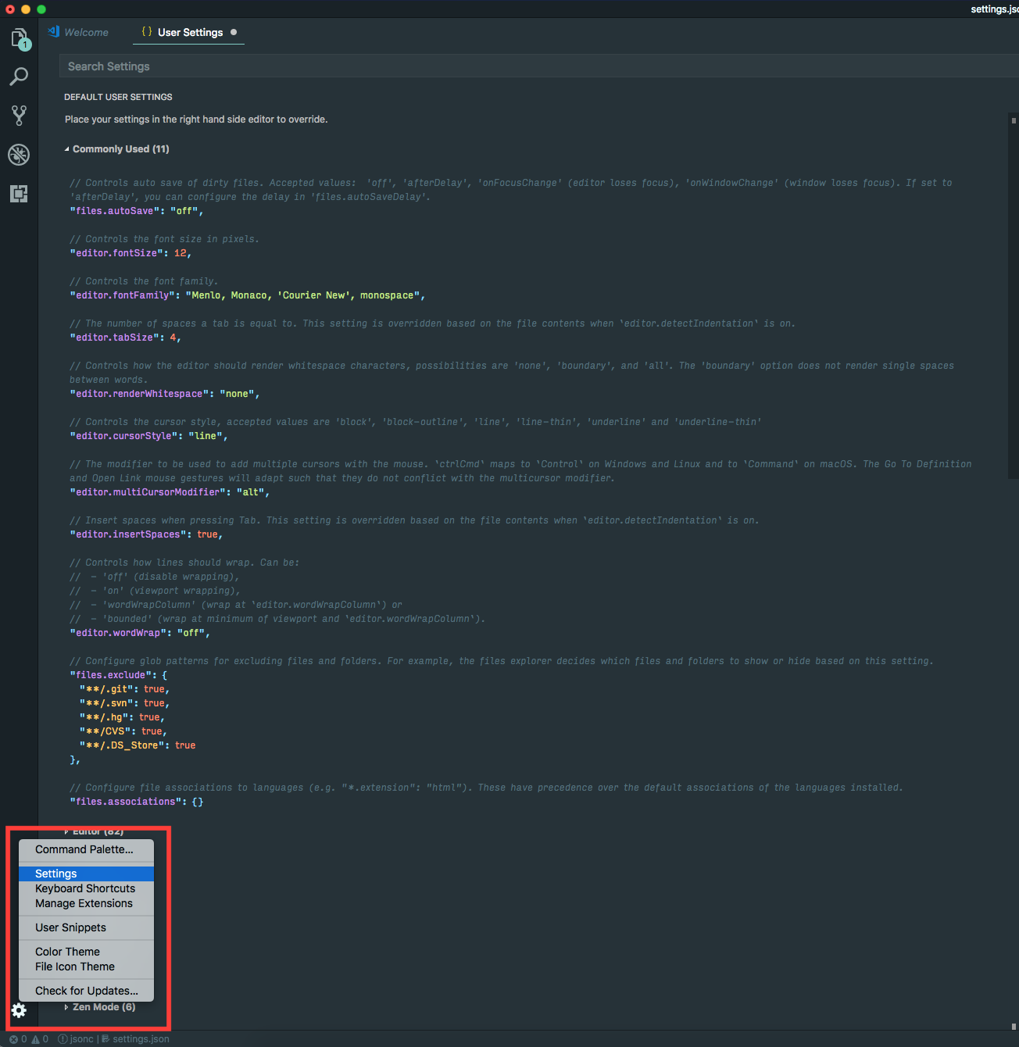Click the "files.autoSave" setting key

115,211
